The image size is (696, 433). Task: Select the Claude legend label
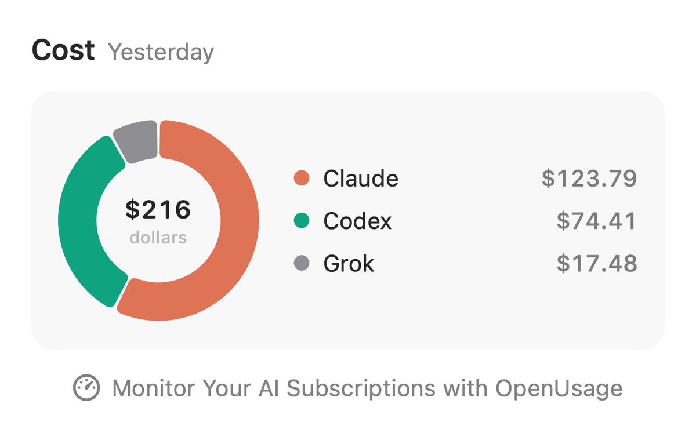pyautogui.click(x=361, y=178)
